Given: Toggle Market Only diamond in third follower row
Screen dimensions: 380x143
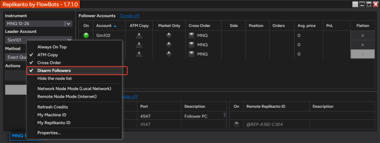Looking at the screenshot, I should pyautogui.click(x=169, y=54).
